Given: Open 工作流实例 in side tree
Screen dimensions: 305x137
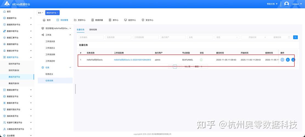Looking at the screenshot, I should coord(50,55).
